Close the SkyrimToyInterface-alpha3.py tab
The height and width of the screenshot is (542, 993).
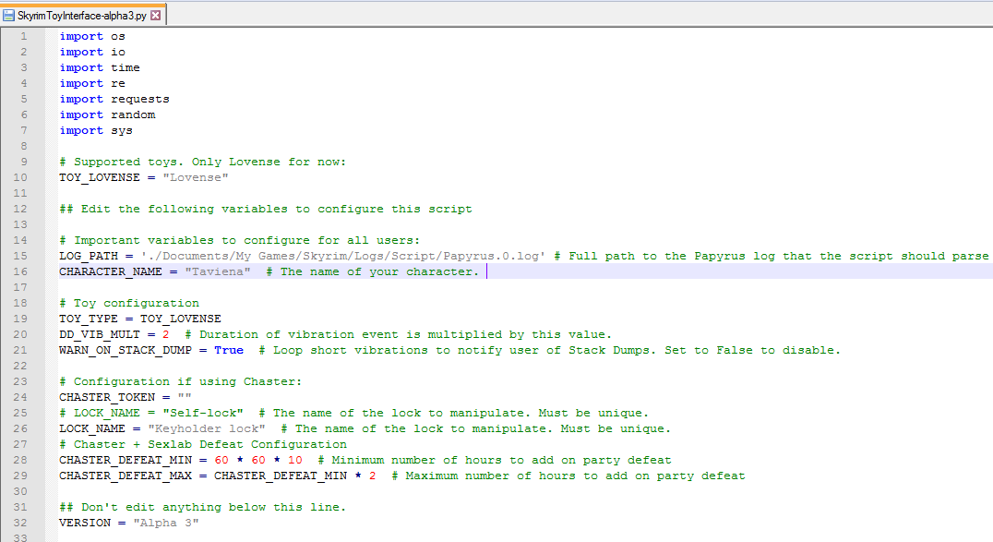156,15
